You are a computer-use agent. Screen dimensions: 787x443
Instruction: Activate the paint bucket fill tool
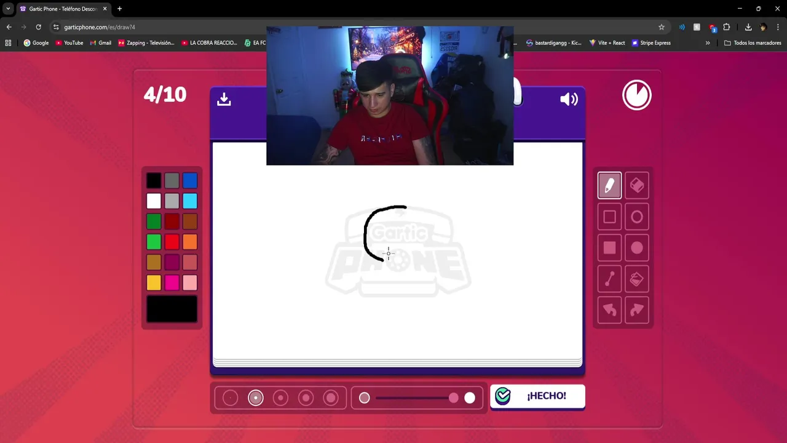(636, 279)
